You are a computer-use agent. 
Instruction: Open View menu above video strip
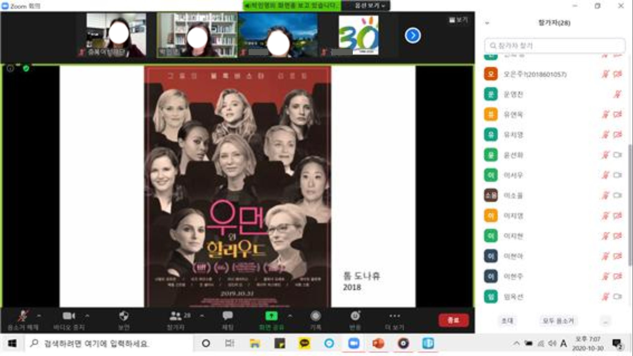coord(459,20)
